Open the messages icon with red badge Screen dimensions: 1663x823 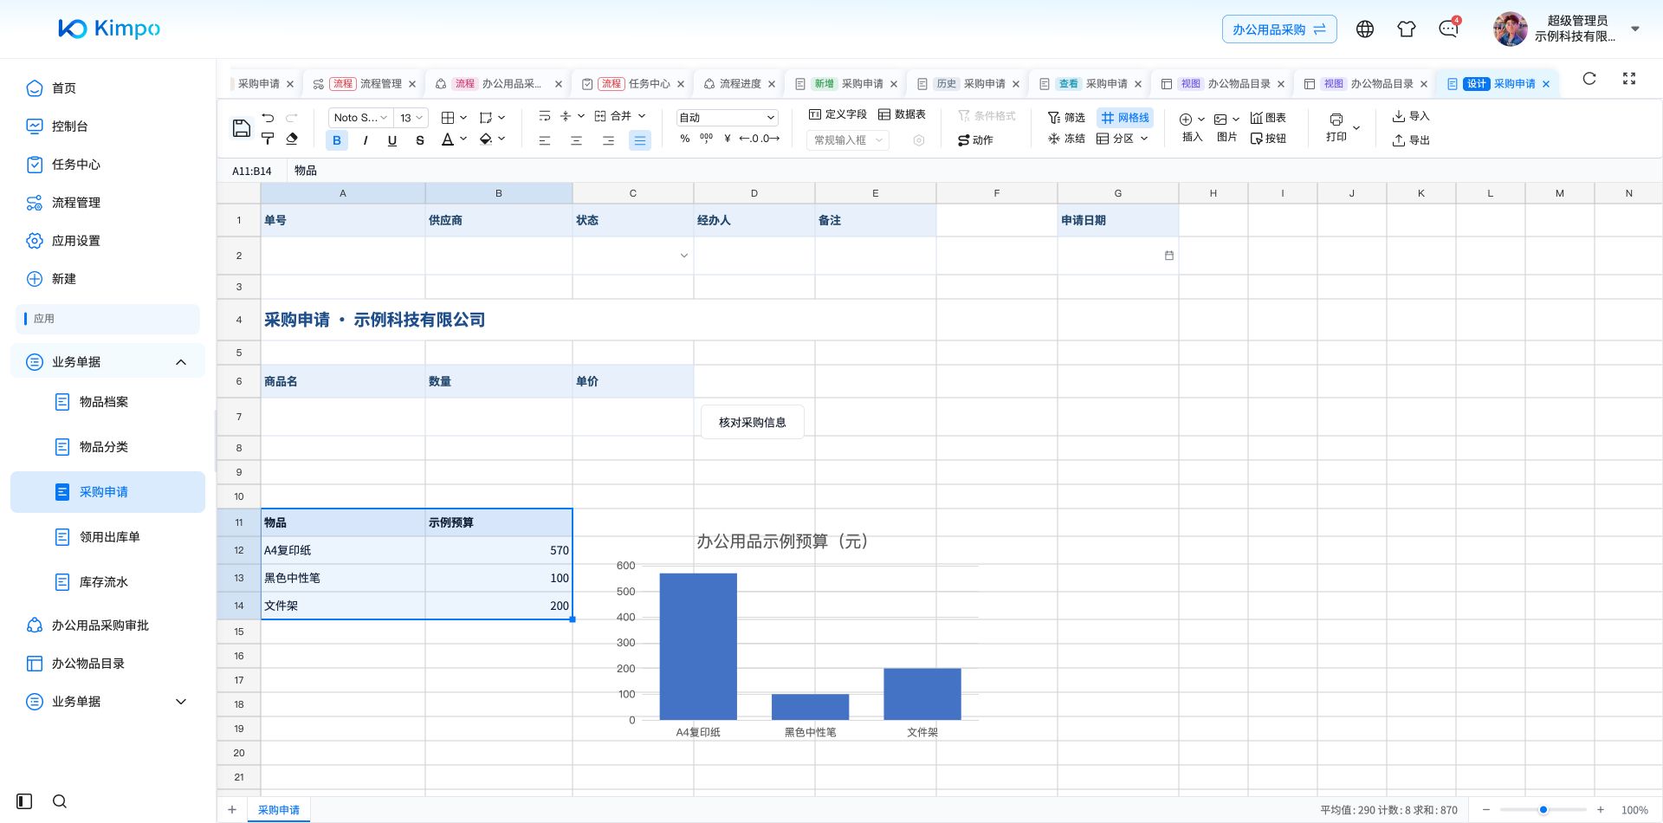(1448, 29)
